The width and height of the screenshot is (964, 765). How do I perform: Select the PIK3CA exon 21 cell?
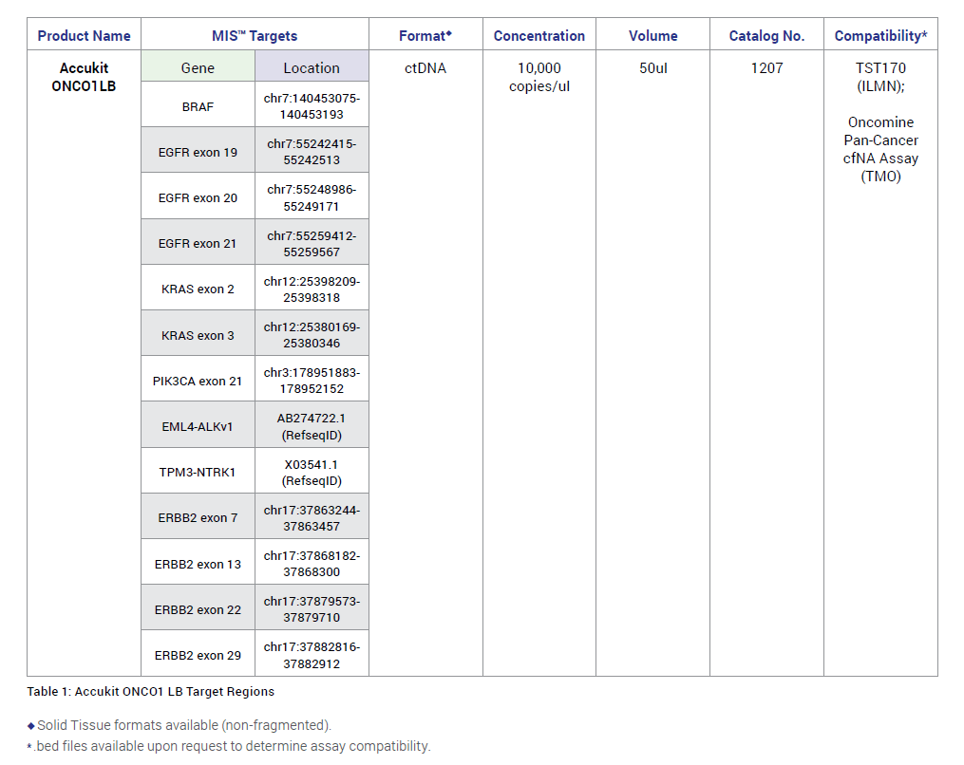(x=198, y=379)
